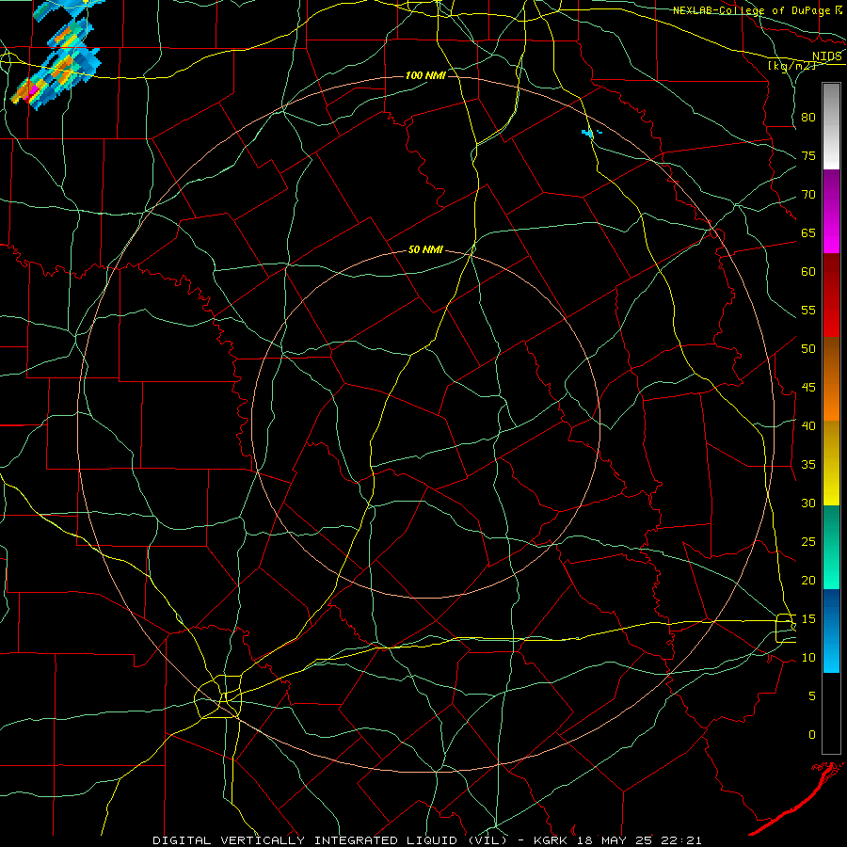Click the 50 value on the scale

tap(808, 348)
